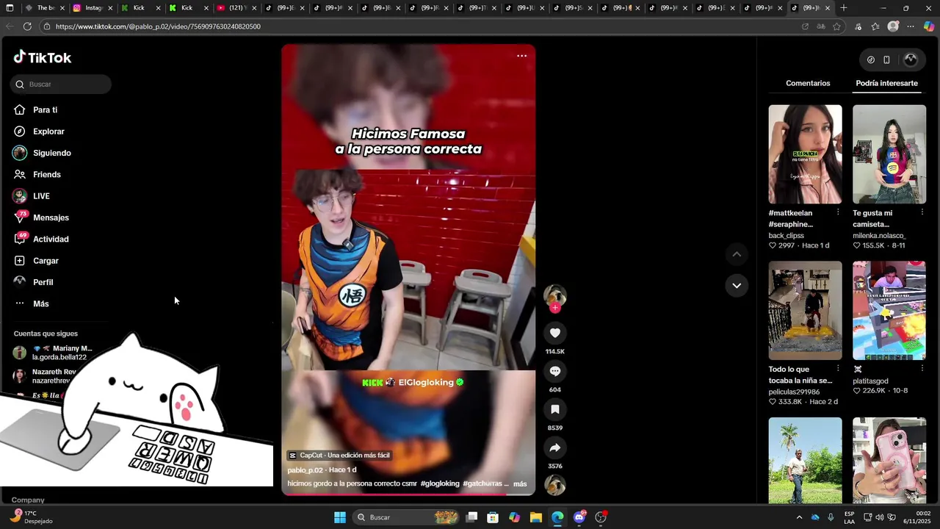The width and height of the screenshot is (940, 529).
Task: Open back_clipss profile link
Action: tap(786, 236)
